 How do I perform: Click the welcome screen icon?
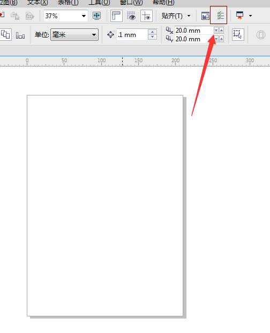205,16
